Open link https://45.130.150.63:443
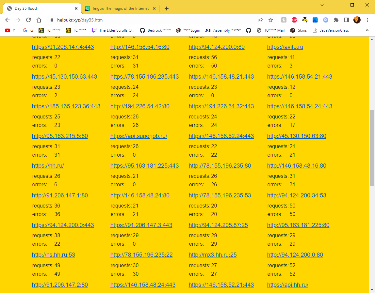Screen dimensions: 375x293 (x=64, y=77)
